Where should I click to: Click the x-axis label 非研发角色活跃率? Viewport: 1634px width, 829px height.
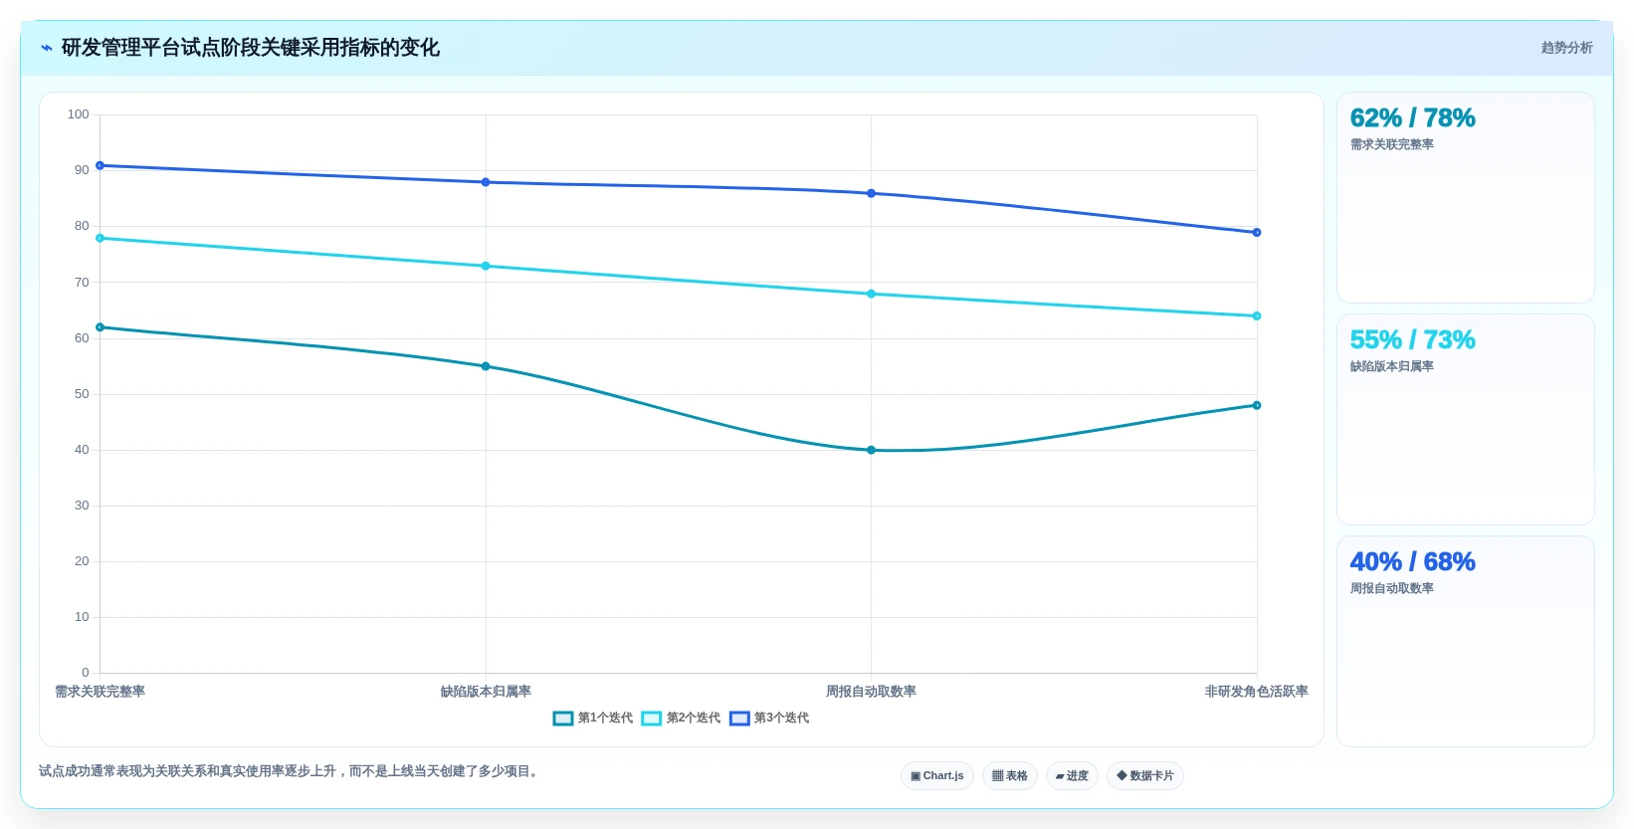[1257, 692]
